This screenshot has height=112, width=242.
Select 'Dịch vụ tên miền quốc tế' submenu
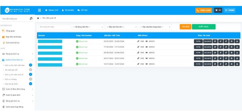(x=14, y=75)
